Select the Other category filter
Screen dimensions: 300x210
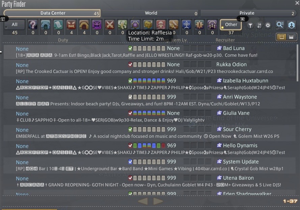[x=231, y=25]
